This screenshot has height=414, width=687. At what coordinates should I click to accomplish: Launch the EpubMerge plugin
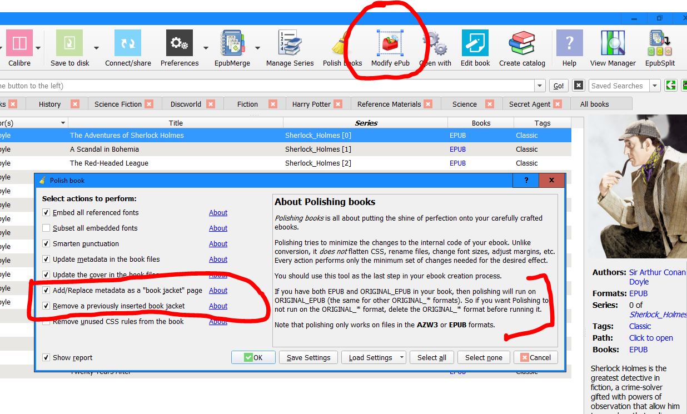(232, 43)
